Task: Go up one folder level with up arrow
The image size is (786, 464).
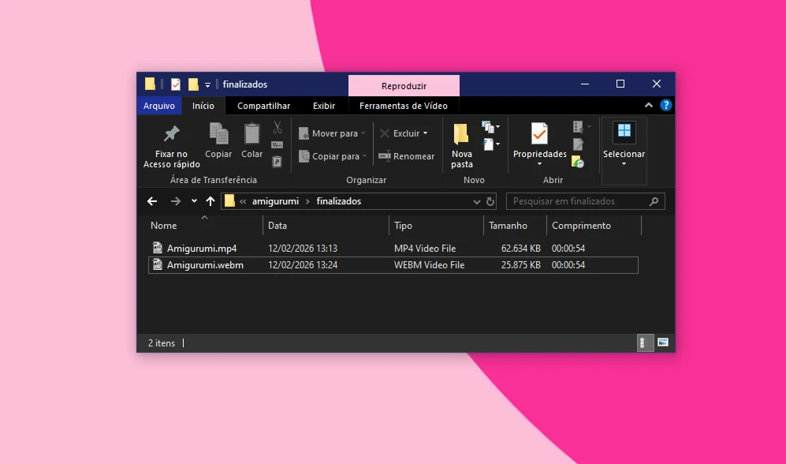Action: coord(210,201)
